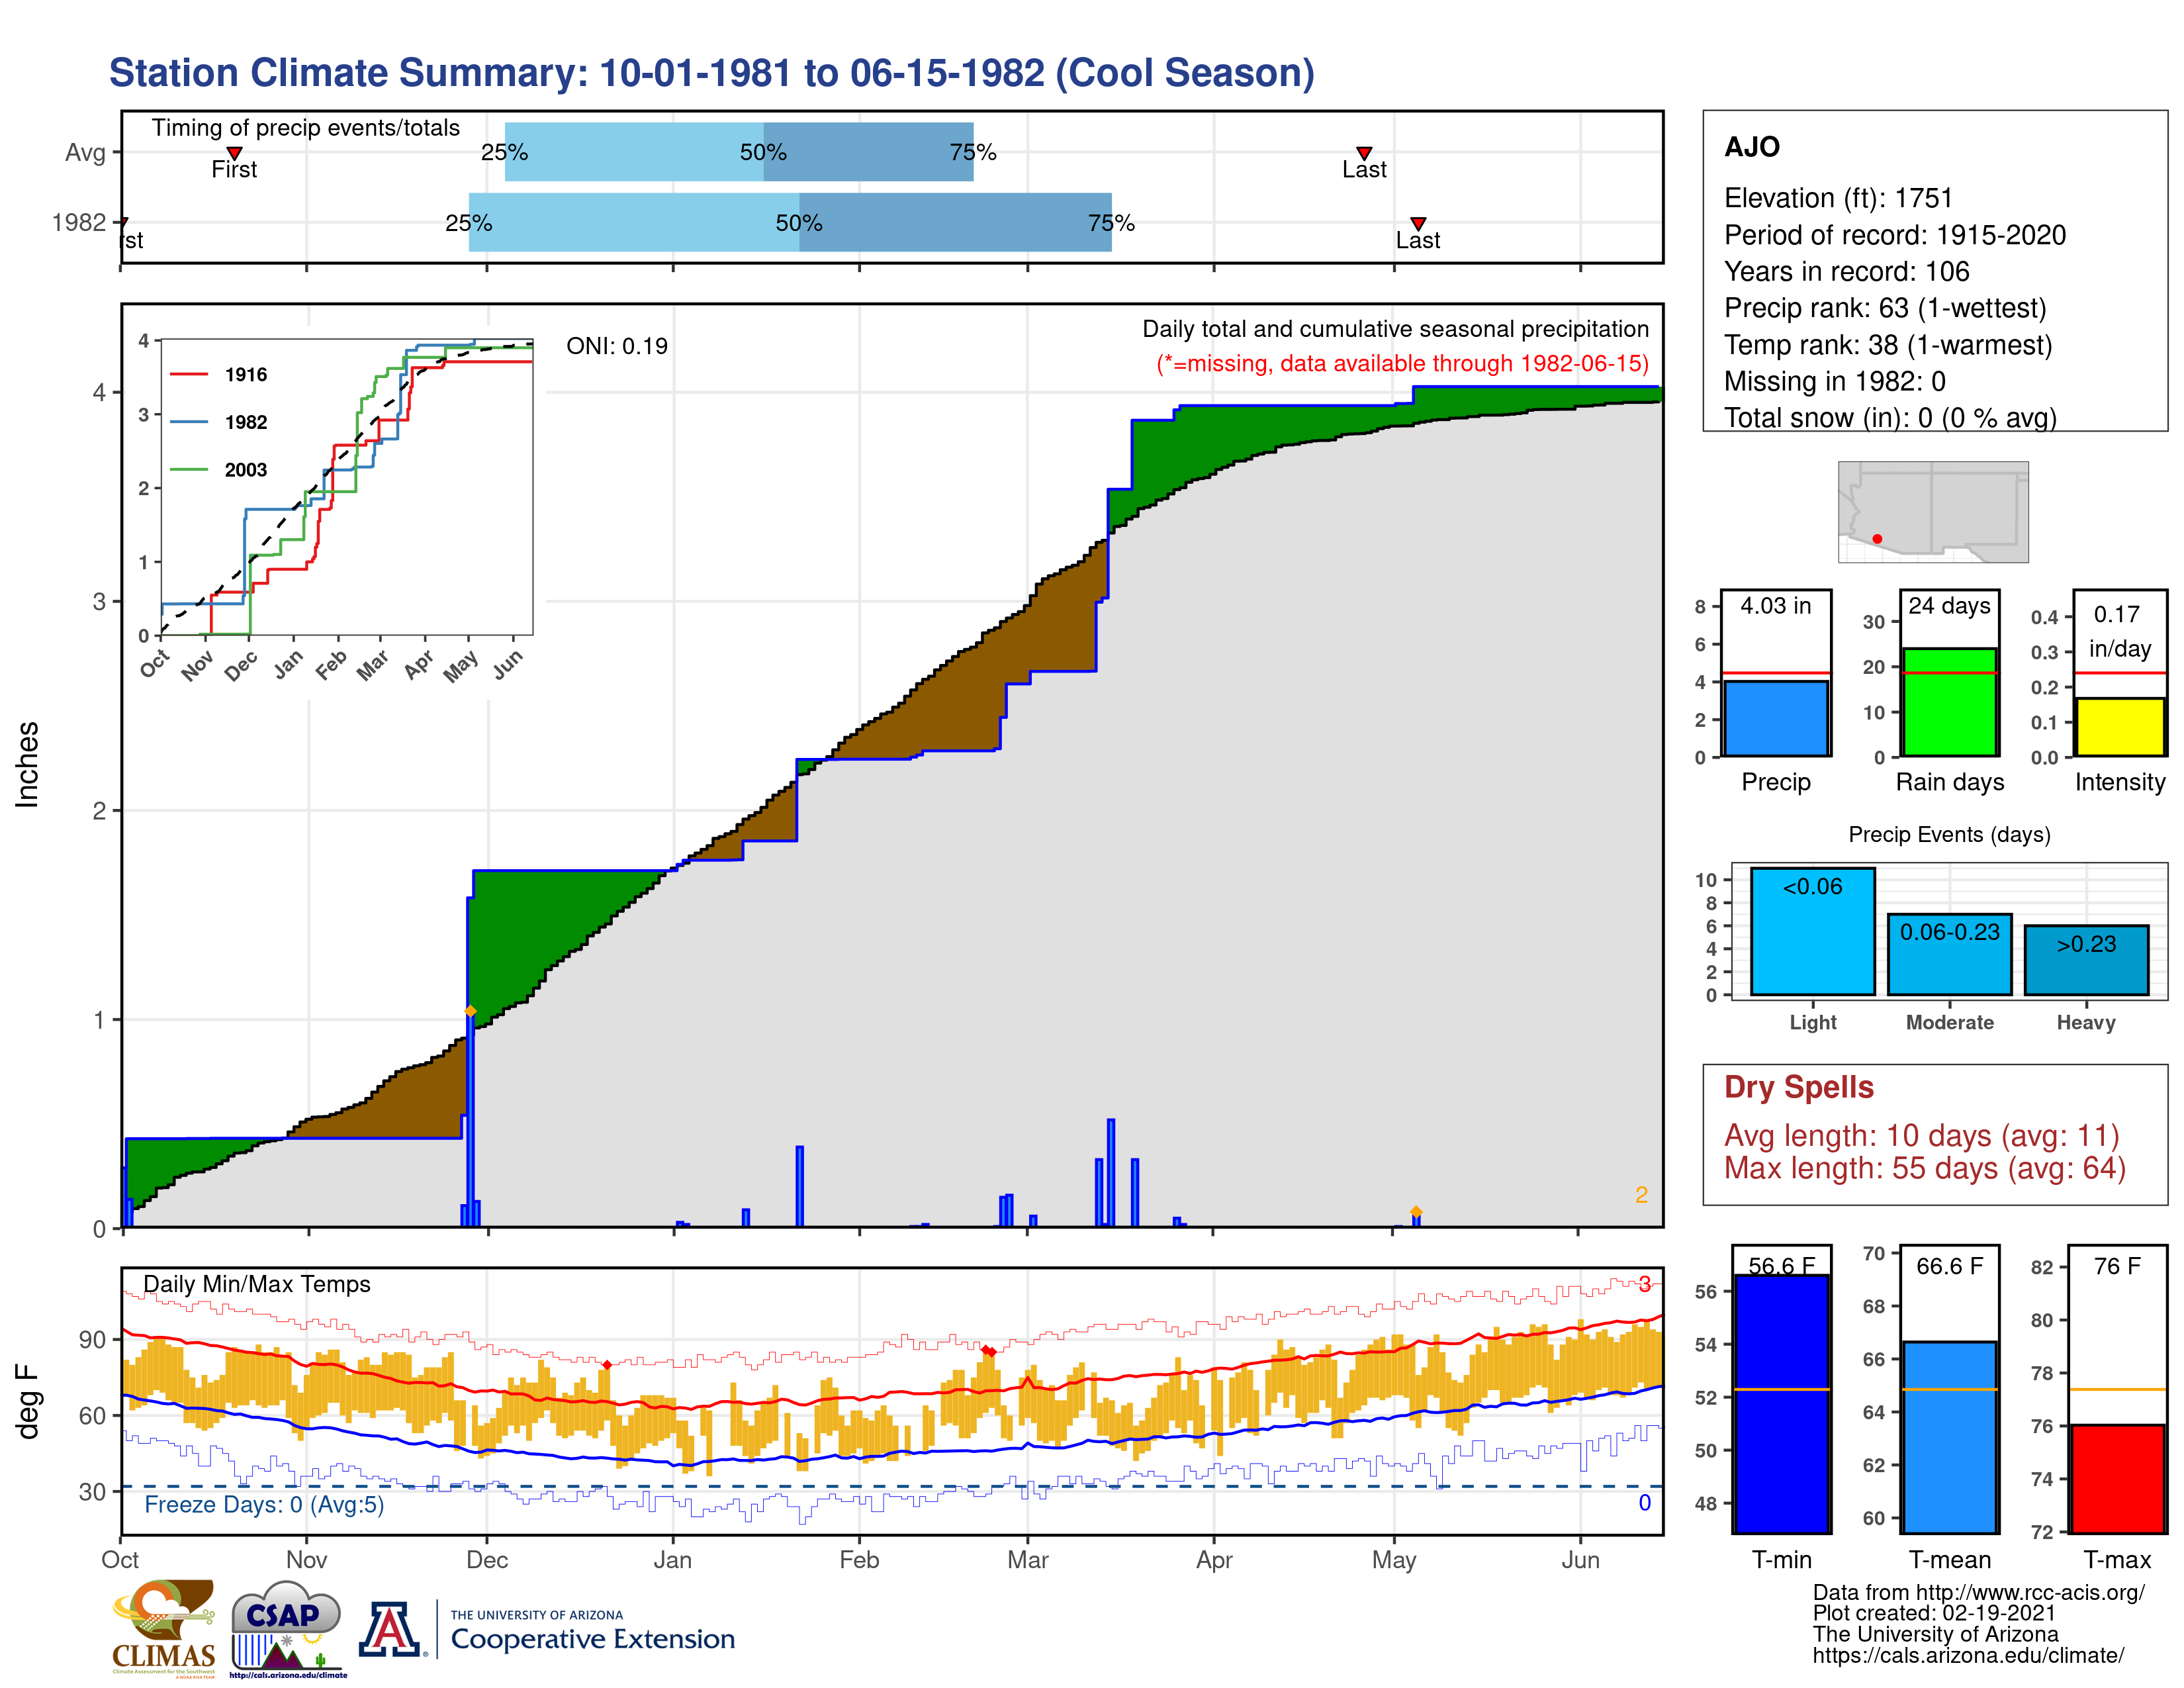Click the green Rain days bar
Viewport: 2184px width, 1688px height.
(x=1950, y=702)
